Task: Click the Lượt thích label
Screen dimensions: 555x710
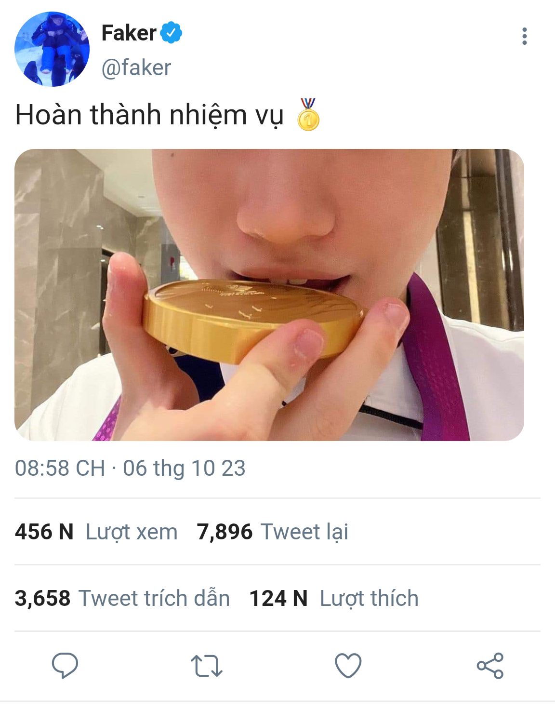Action: tap(369, 599)
